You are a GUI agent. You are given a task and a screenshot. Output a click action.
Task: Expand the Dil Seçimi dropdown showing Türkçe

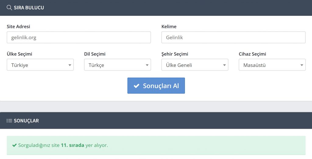(117, 65)
